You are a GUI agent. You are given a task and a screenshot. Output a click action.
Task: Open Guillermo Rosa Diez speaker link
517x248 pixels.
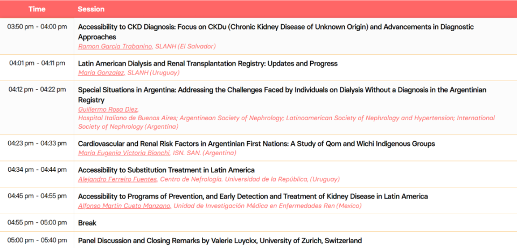coord(108,110)
